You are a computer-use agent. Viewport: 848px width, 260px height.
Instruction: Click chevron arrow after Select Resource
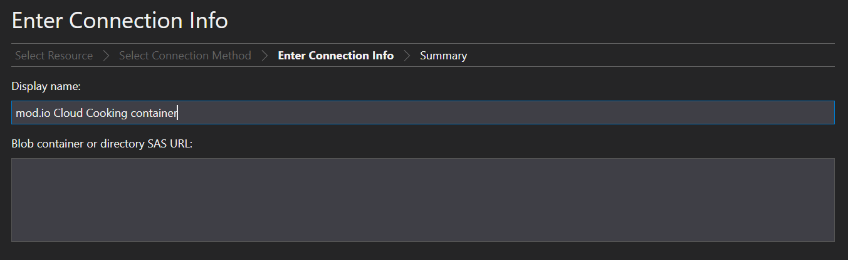(106, 56)
